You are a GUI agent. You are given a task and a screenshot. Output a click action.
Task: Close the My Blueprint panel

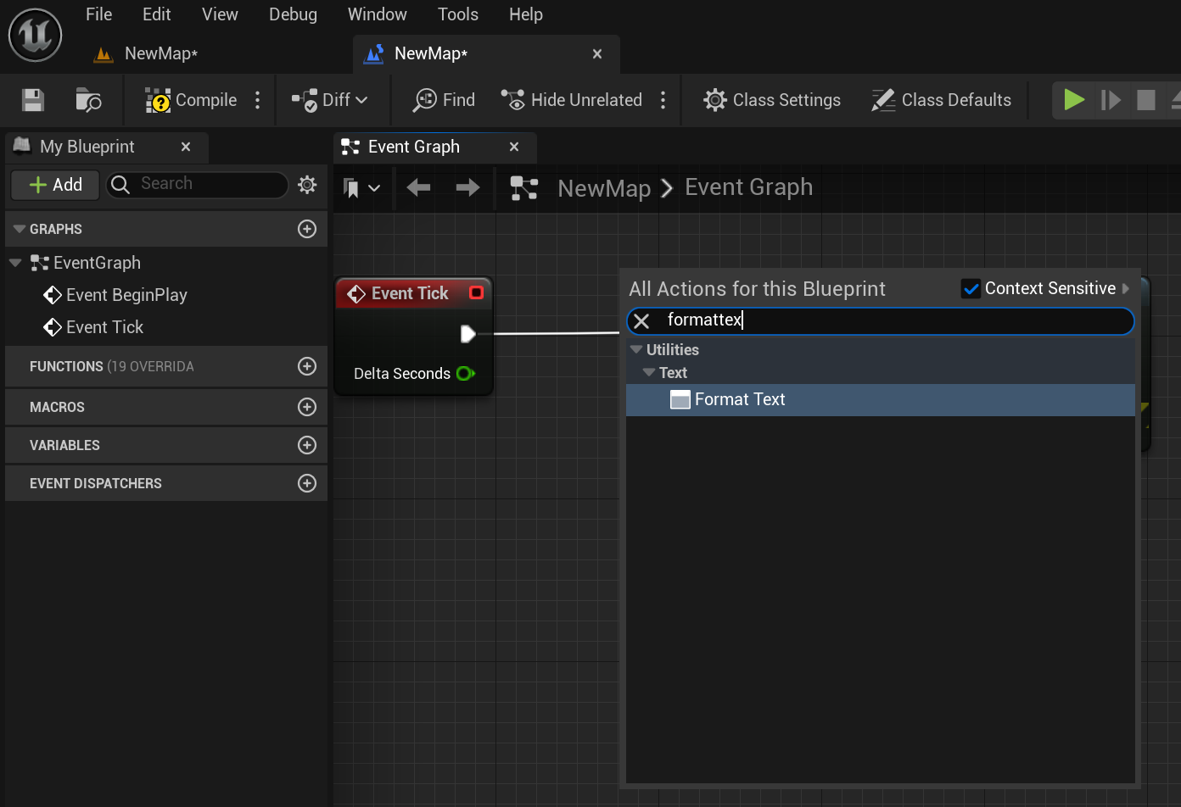[186, 147]
